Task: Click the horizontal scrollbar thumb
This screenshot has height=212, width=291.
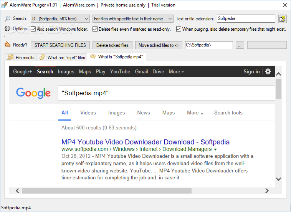Action: 107,190
